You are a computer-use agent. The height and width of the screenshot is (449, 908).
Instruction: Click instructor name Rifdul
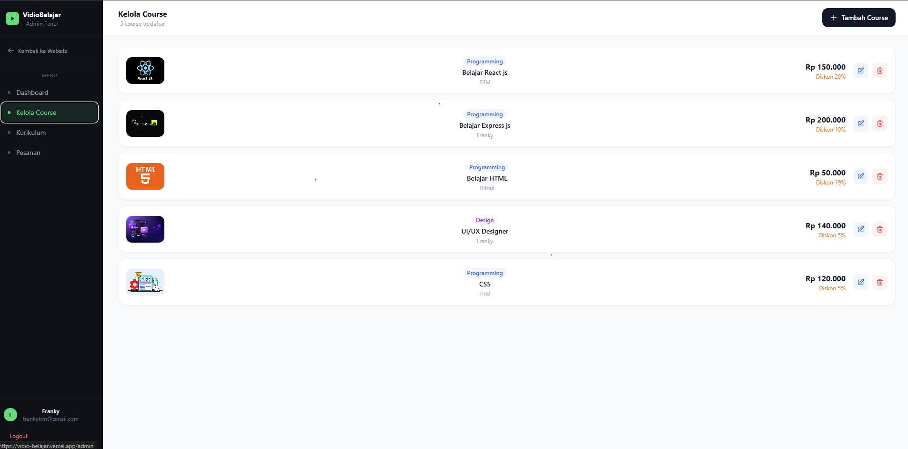[487, 188]
